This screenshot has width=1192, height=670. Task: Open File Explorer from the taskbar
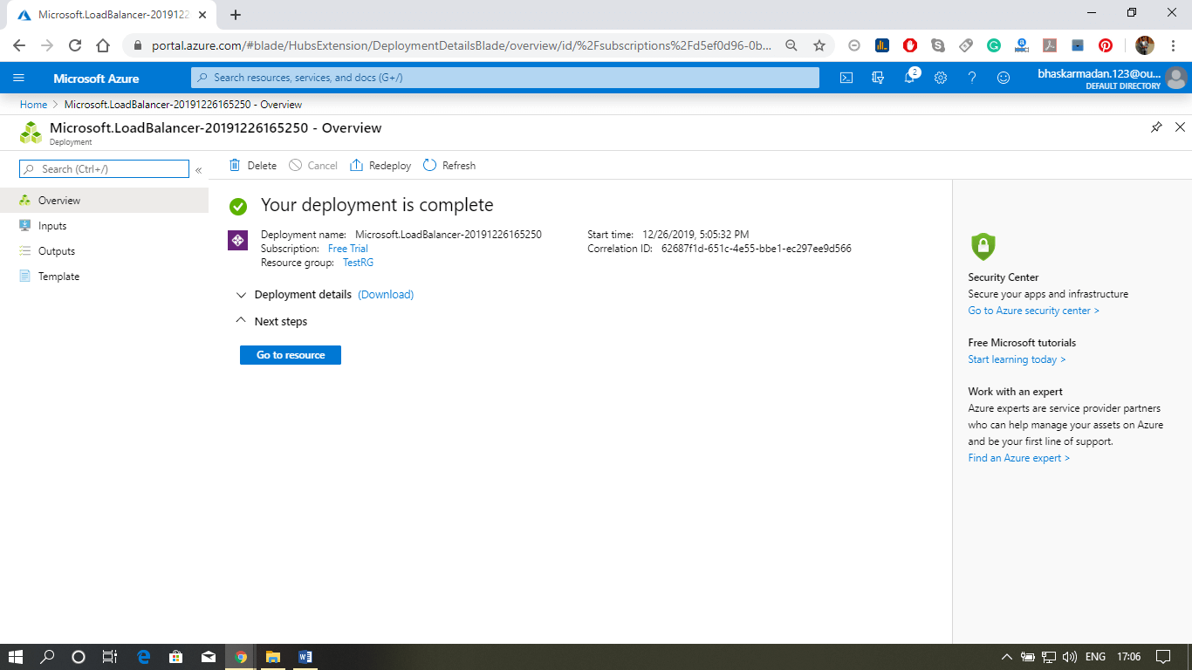point(272,657)
